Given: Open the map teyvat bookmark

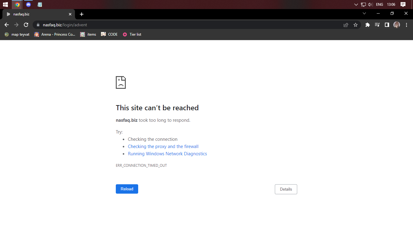Looking at the screenshot, I should point(17,34).
